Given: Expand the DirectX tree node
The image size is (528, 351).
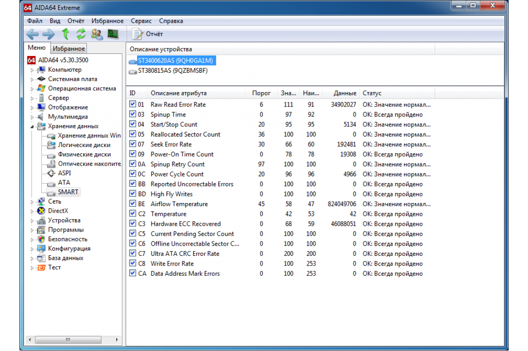Looking at the screenshot, I should click(x=32, y=211).
